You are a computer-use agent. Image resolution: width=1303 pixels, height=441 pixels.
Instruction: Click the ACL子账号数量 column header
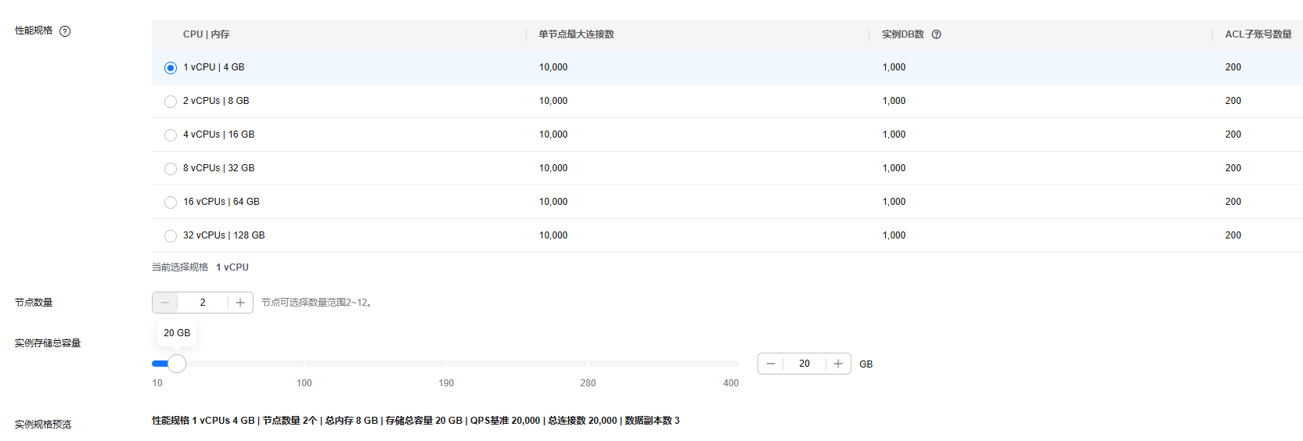(x=1258, y=34)
